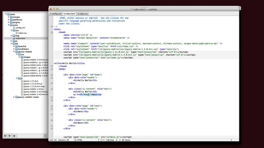Expand the handlebars folder
Viewport: 264px width, 148px height.
pyautogui.click(x=14, y=49)
